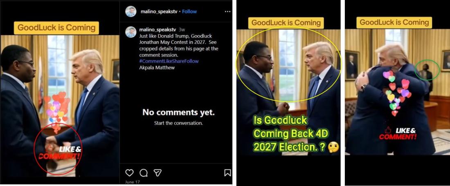Open malino_speakstv username in post header
The width and height of the screenshot is (450, 186).
coord(159,11)
